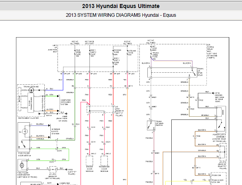Click the B-CAN TRANSCEIVER box
Screen dimensions: 242x185
31,103
